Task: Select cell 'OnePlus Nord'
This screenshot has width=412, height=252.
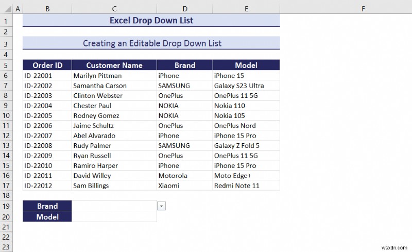Action: [246, 125]
